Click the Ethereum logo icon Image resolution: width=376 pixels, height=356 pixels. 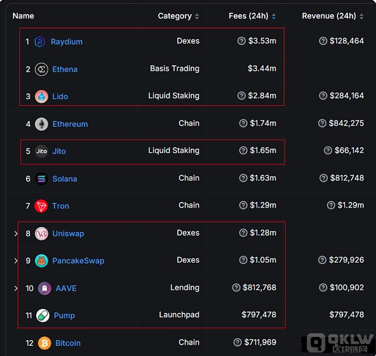pyautogui.click(x=41, y=124)
